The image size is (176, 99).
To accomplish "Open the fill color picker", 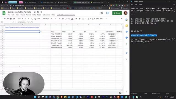I will (76, 19).
